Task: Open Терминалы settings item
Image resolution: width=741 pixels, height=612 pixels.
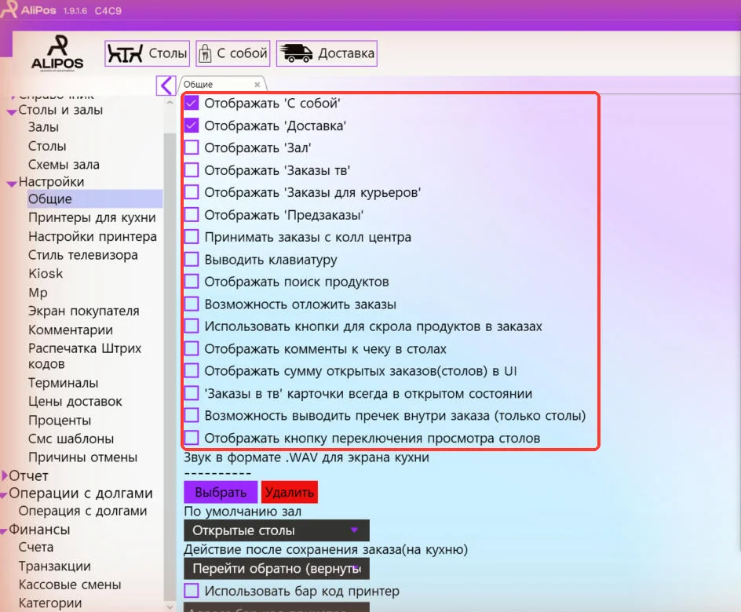Action: tap(63, 383)
